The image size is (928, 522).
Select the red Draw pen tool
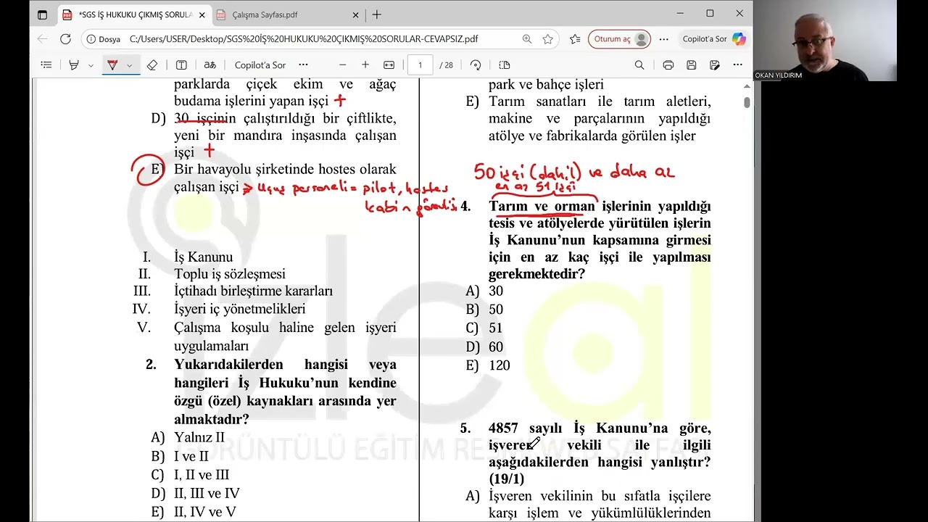(x=112, y=65)
